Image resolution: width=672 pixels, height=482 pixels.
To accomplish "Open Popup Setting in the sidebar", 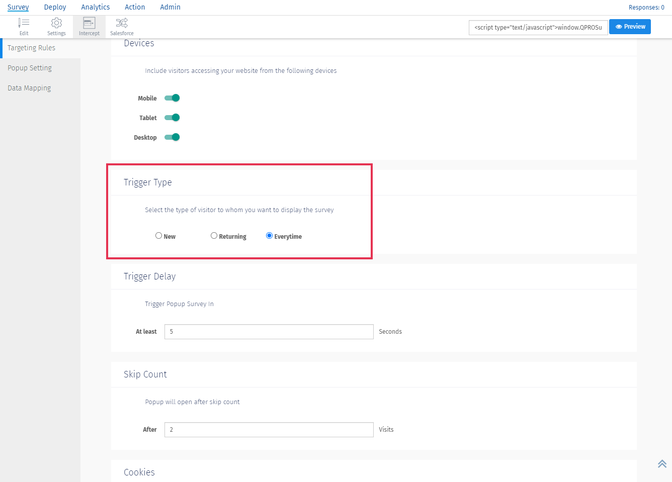I will pyautogui.click(x=30, y=68).
